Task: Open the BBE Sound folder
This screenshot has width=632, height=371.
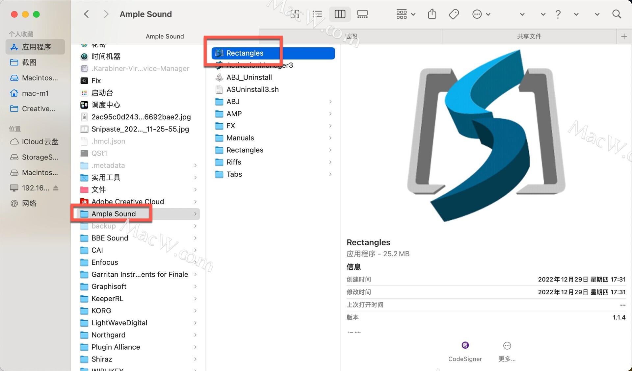Action: pyautogui.click(x=139, y=238)
